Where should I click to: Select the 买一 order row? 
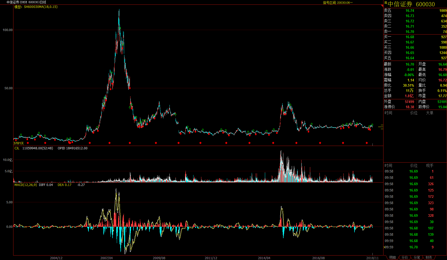coord(415,37)
